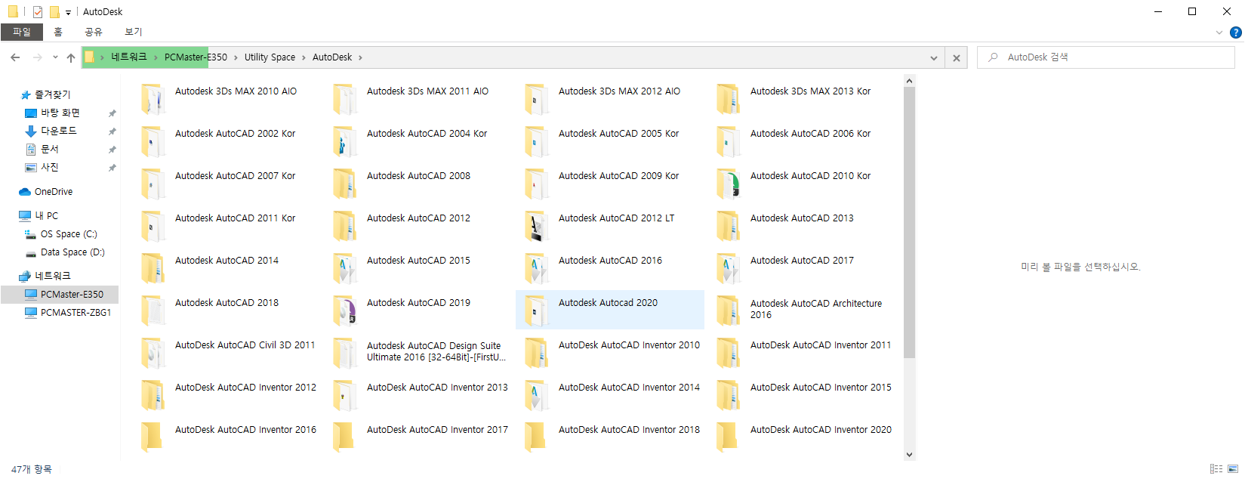1245x479 pixels.
Task: Go up one folder level
Action: 71,57
